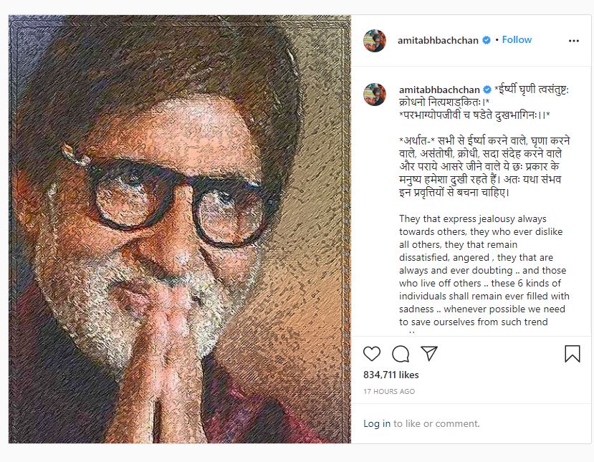Open the profile picture in the post header
The height and width of the screenshot is (462, 594).
pyautogui.click(x=375, y=41)
